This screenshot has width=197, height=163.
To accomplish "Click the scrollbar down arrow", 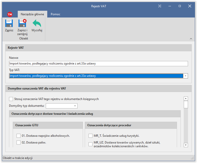I will point(186,145).
